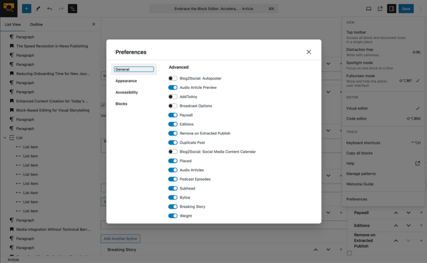This screenshot has width=427, height=263.
Task: Click Add Another Byline button
Action: [120, 239]
